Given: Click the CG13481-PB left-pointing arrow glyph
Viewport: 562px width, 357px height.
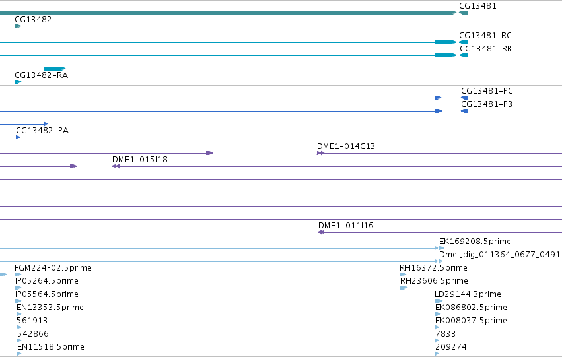Looking at the screenshot, I should [x=464, y=111].
